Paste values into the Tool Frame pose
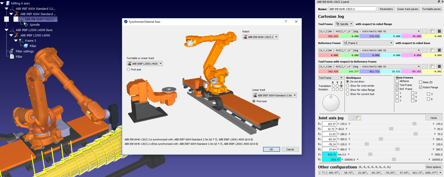444x177 pixels. (432, 31)
